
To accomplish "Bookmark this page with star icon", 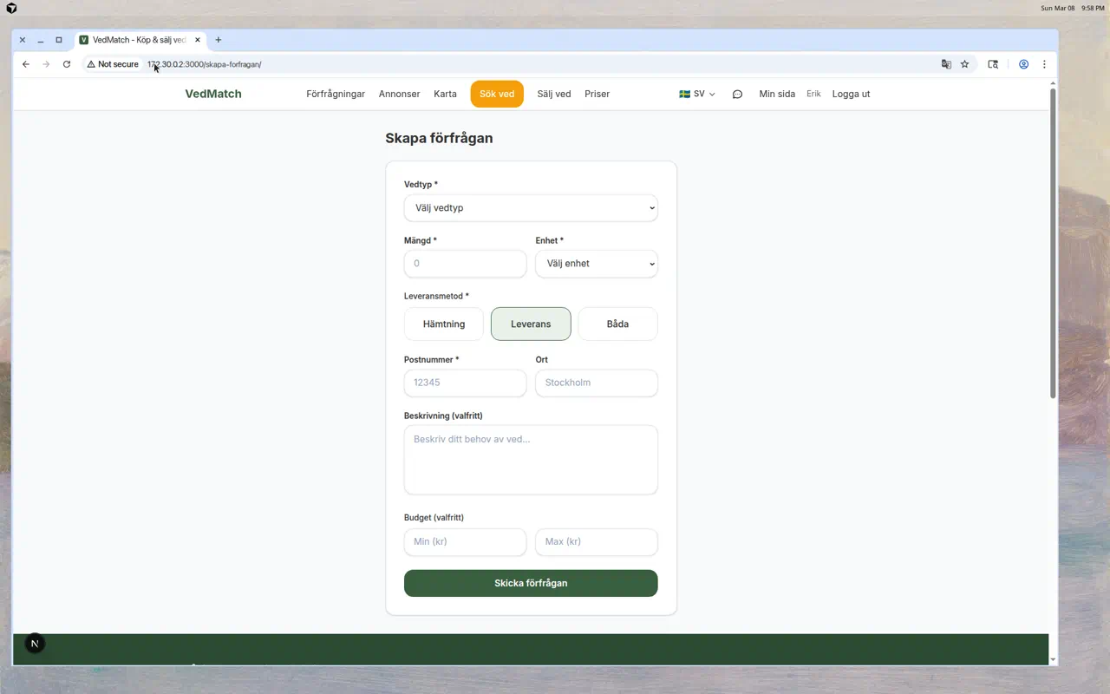I will [x=964, y=64].
